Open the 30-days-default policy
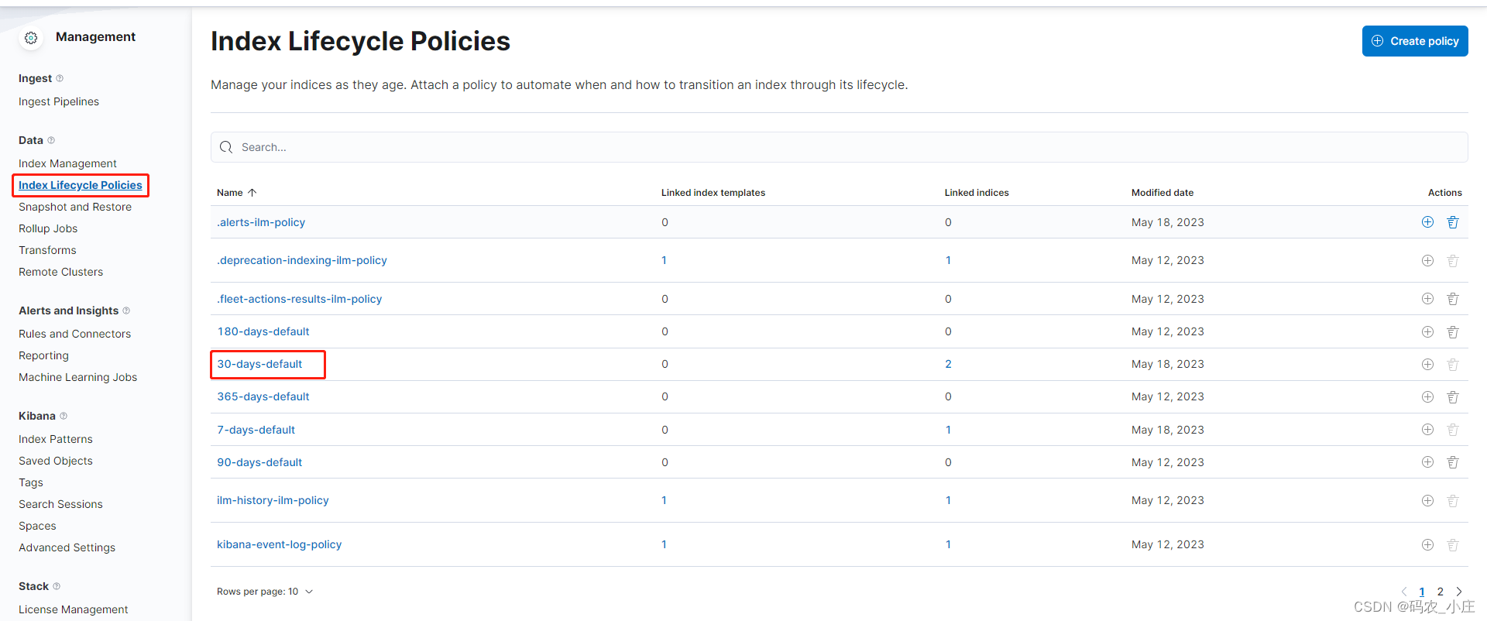This screenshot has width=1487, height=621. [x=259, y=364]
